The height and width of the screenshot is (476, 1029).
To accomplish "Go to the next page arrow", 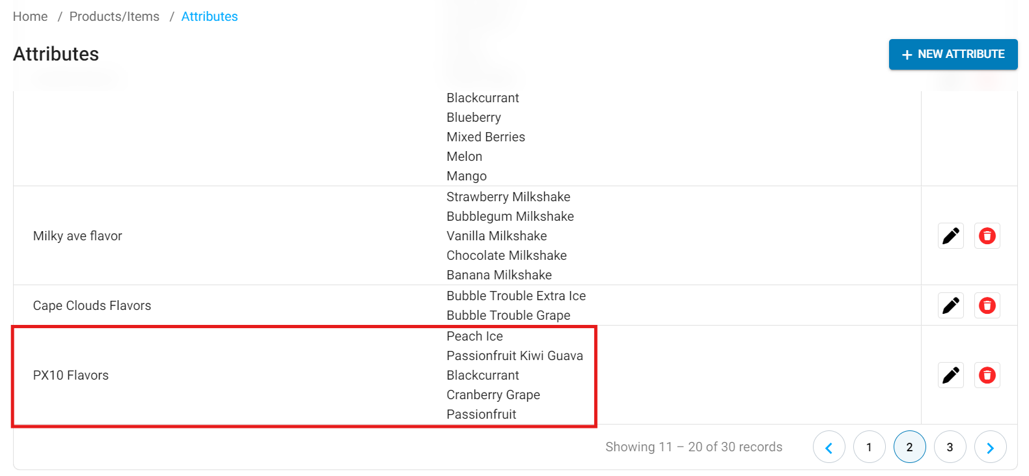I will 991,447.
